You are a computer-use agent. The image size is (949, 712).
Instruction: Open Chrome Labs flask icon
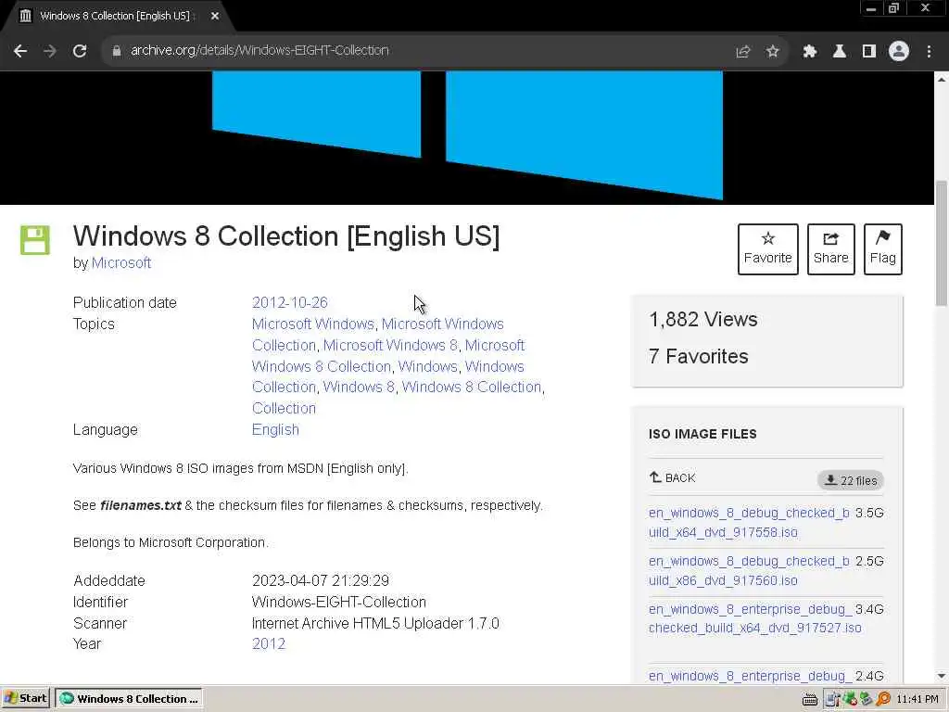pos(839,51)
